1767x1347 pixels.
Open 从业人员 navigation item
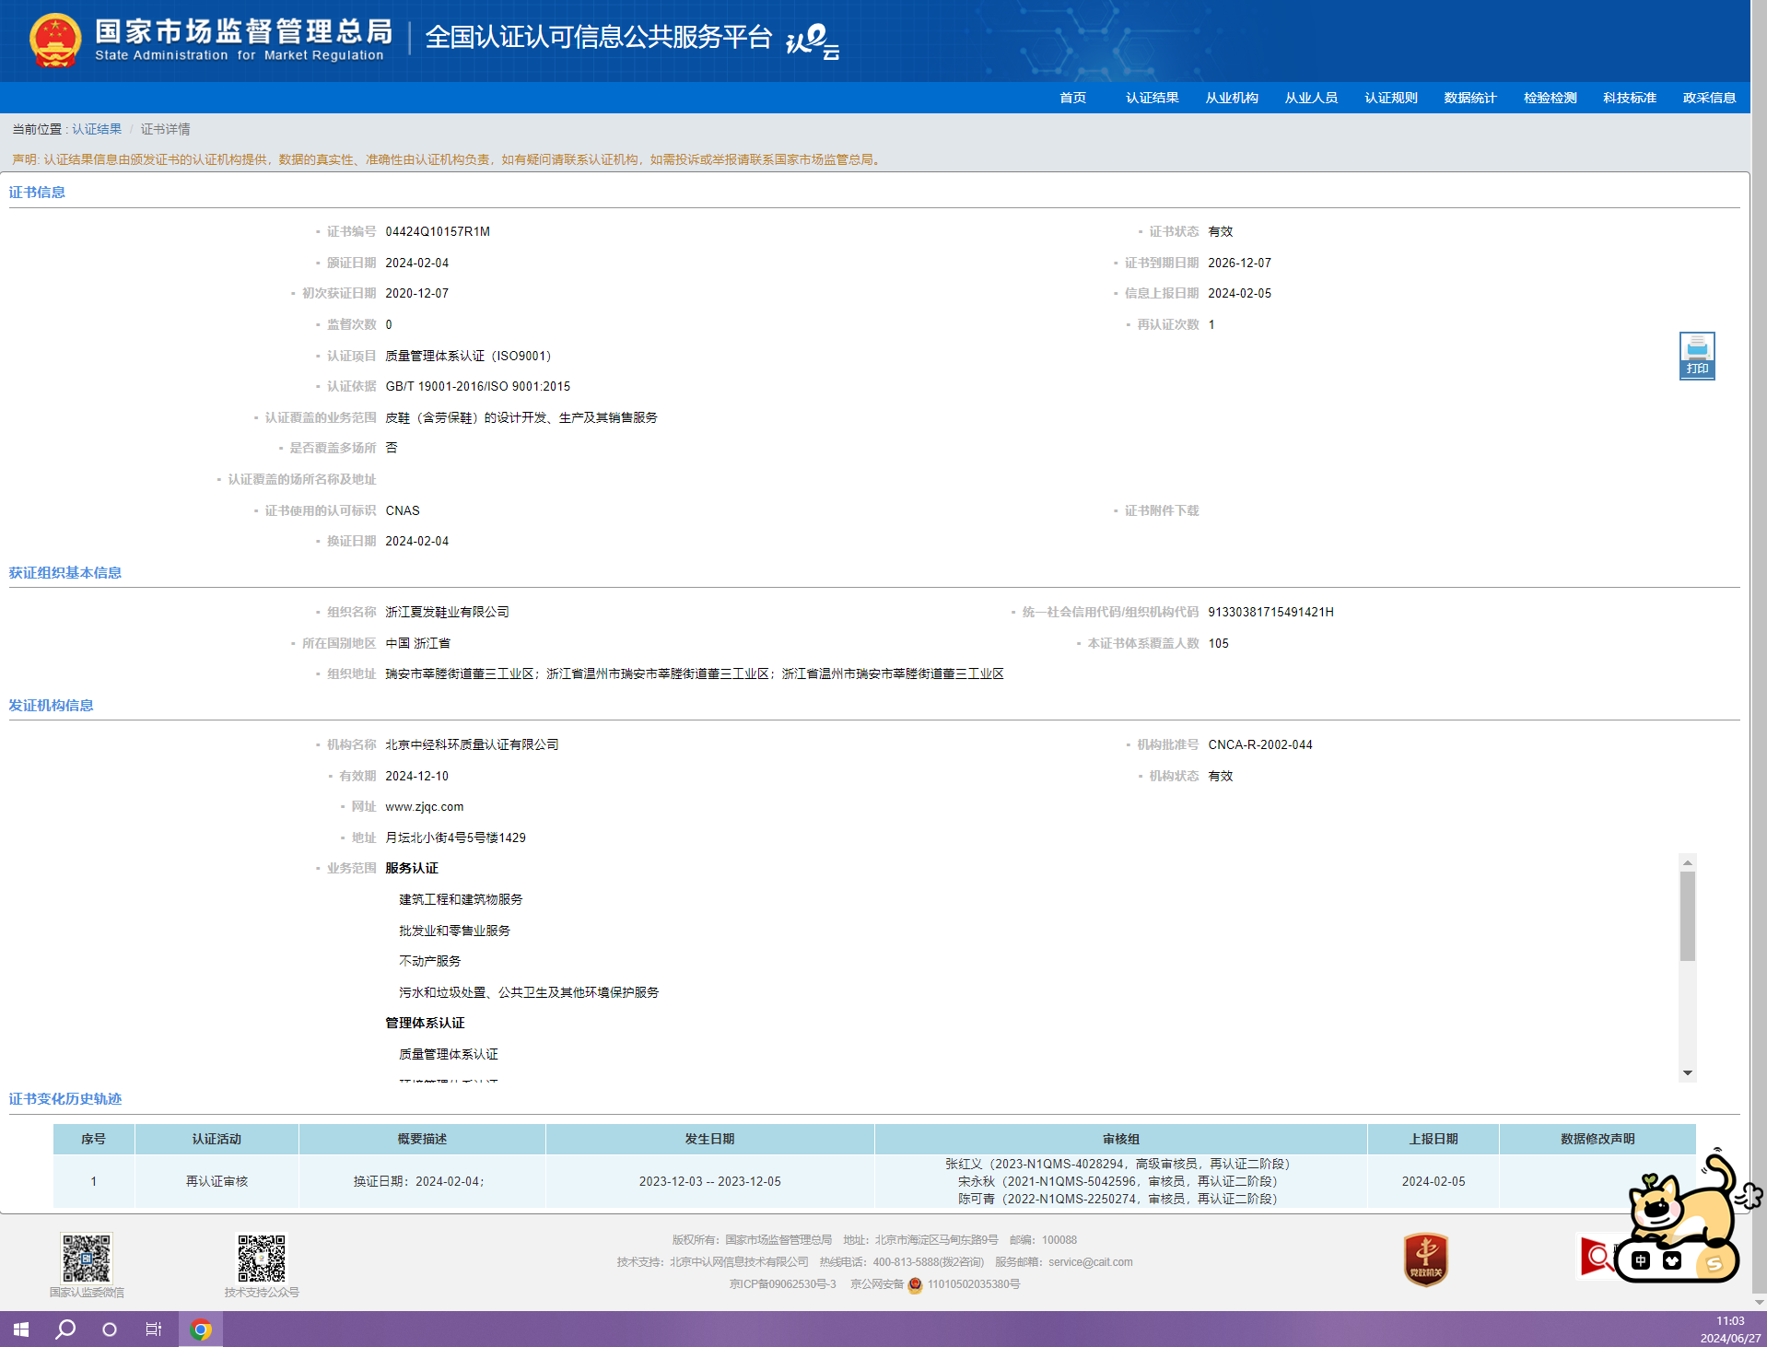click(x=1311, y=98)
